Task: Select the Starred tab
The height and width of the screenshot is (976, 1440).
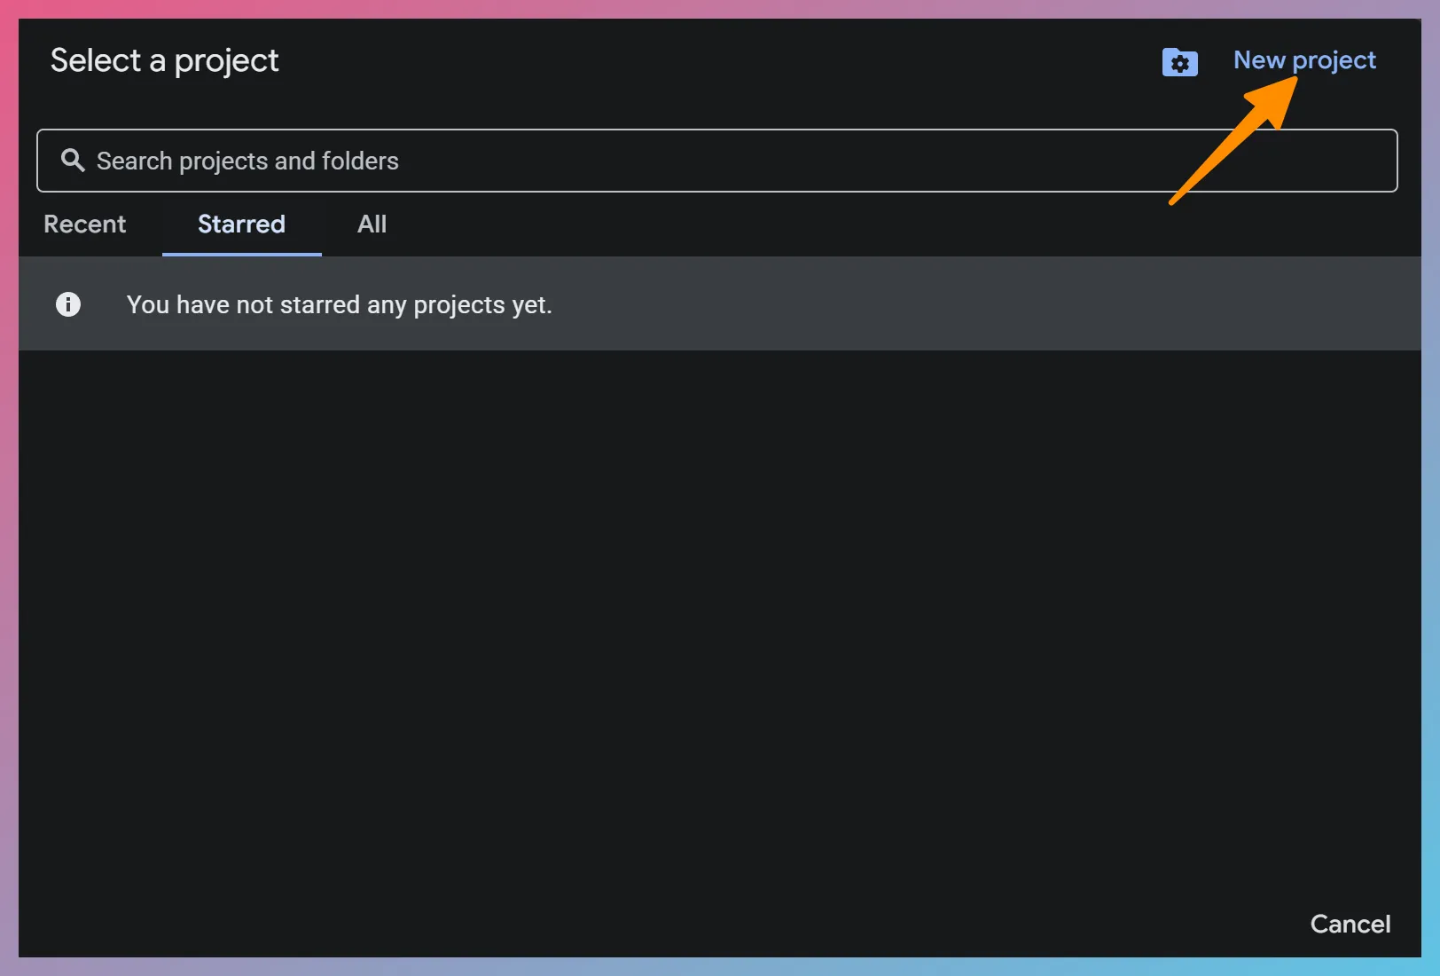Action: click(240, 224)
